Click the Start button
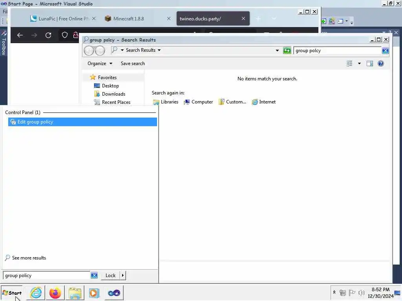 point(12,293)
